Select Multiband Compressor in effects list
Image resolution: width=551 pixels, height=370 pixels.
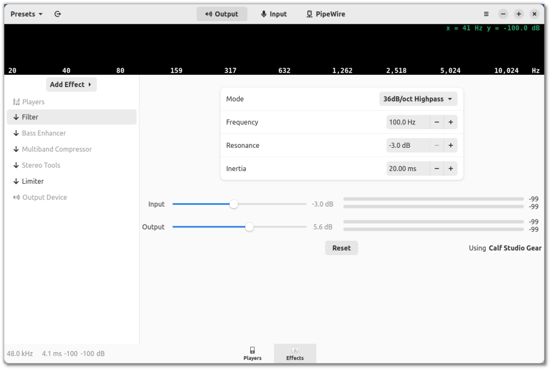tap(56, 149)
